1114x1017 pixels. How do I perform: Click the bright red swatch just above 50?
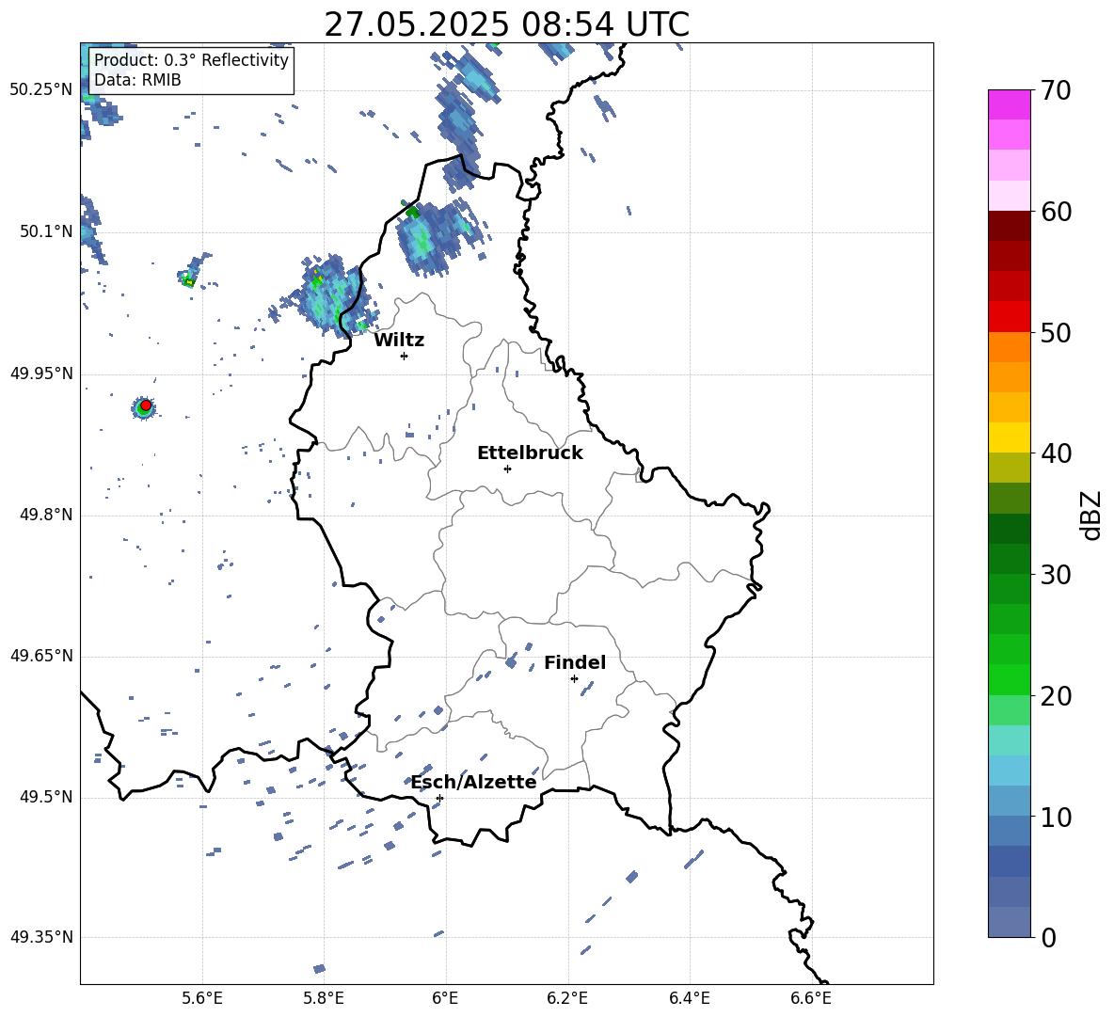1009,317
